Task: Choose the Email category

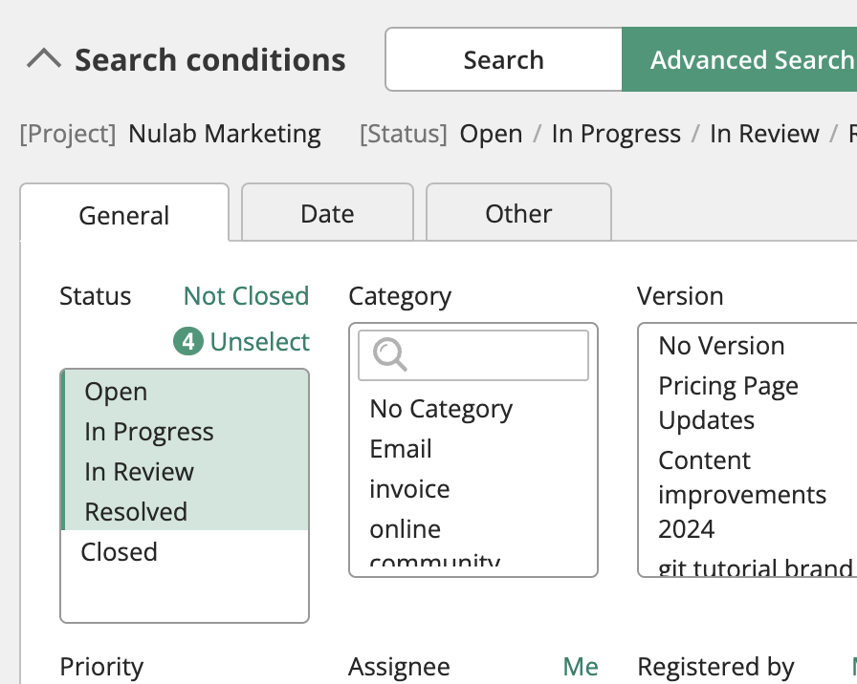Action: click(401, 449)
